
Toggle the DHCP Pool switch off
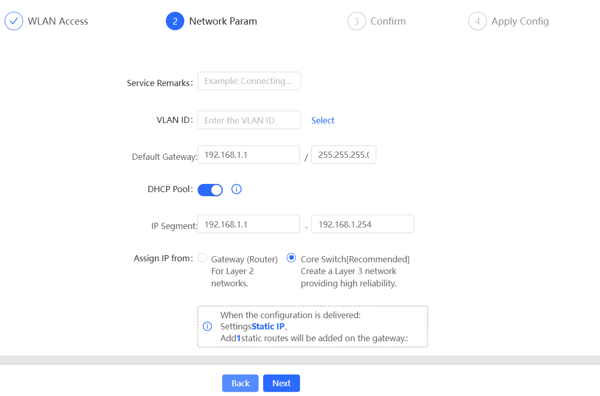tap(210, 190)
